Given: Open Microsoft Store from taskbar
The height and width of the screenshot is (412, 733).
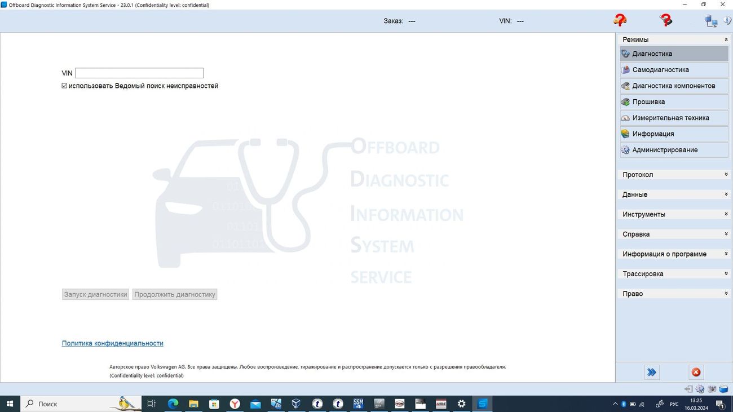Looking at the screenshot, I should click(x=214, y=404).
